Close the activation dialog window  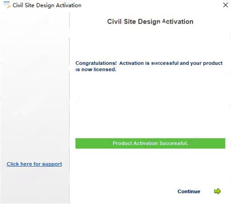pos(225,5)
